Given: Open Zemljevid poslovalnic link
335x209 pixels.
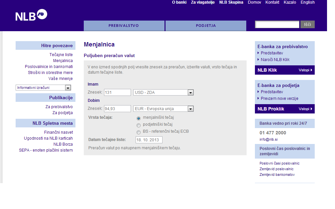Looking at the screenshot, I should pyautogui.click(x=277, y=169).
